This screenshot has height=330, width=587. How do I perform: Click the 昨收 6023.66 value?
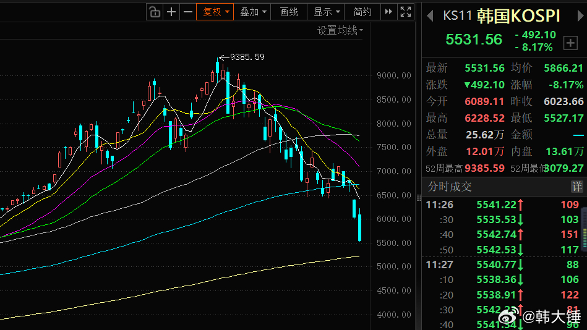[563, 101]
